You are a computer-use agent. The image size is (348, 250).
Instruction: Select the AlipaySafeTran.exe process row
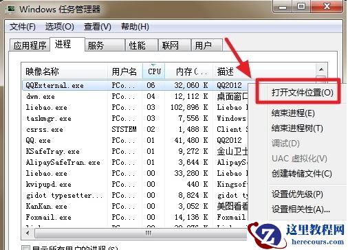(x=135, y=162)
